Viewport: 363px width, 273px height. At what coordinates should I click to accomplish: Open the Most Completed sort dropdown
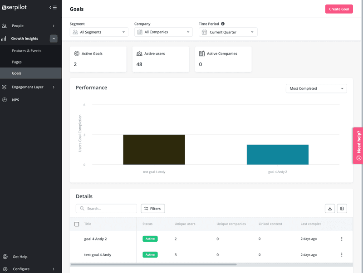[x=316, y=88]
